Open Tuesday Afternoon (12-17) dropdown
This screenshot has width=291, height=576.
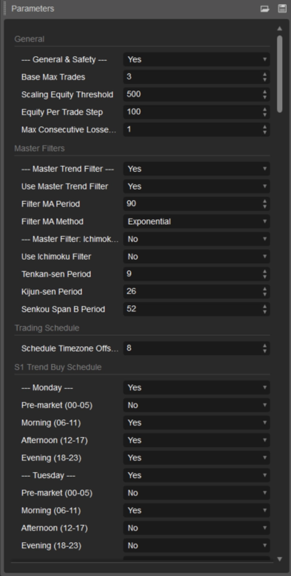point(196,528)
